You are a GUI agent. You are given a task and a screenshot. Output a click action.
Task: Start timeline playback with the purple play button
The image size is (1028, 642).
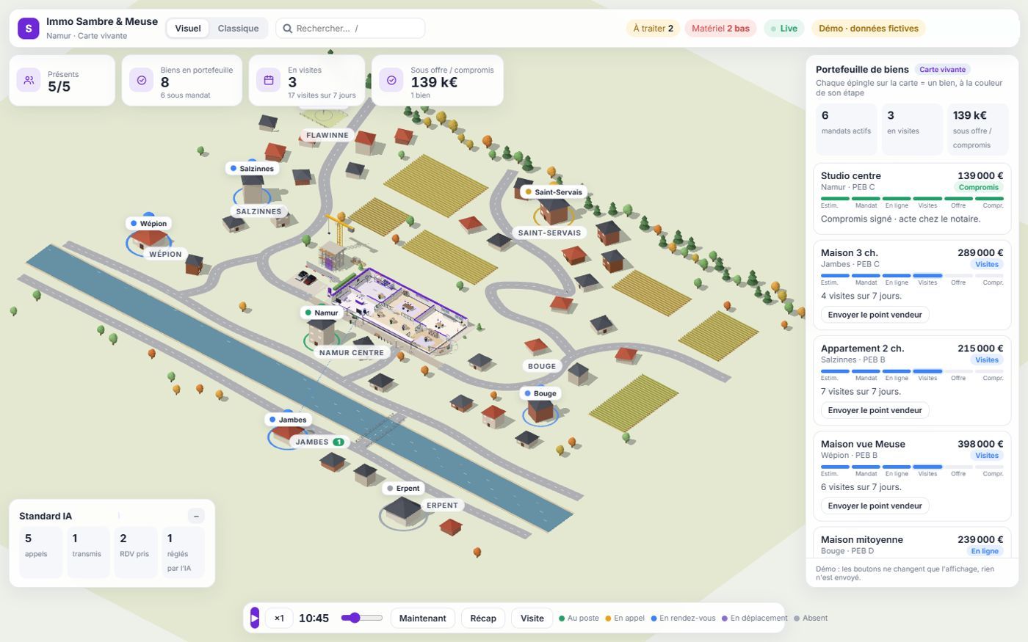point(255,618)
